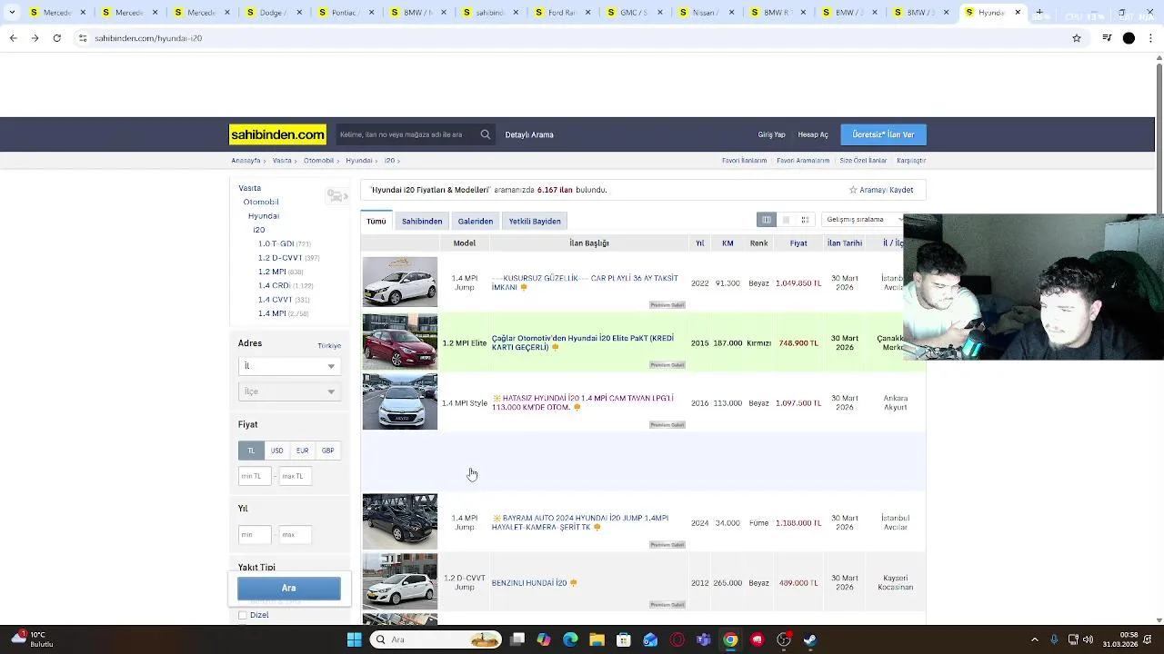
Task: Tick the Dizel fuel type checkbox
Action: (x=243, y=615)
